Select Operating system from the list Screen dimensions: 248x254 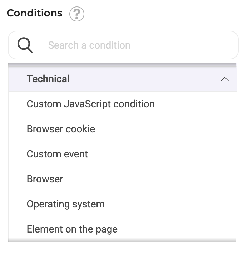point(123,204)
